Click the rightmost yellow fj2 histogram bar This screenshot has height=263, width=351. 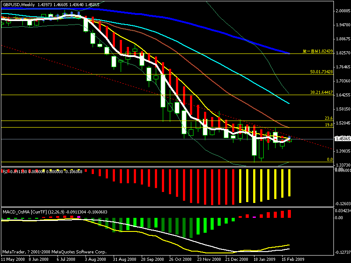289,183
